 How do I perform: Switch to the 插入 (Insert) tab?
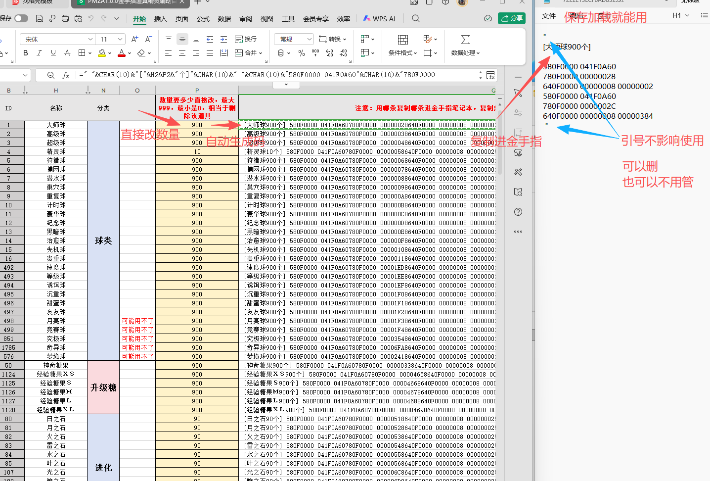point(161,19)
